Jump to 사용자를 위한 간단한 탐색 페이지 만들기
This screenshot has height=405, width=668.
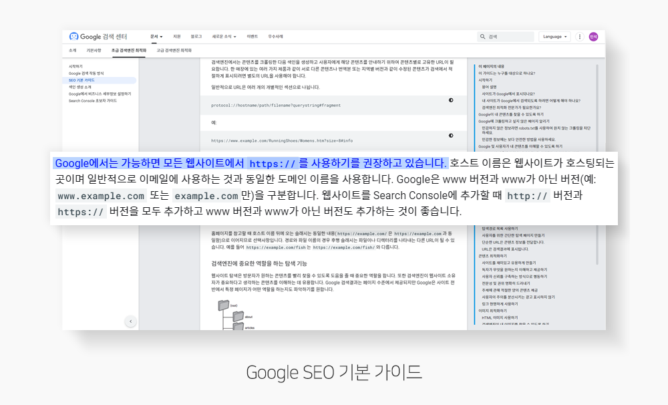coord(513,235)
